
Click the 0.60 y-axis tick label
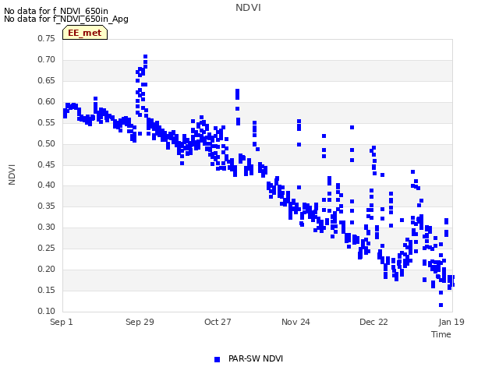point(47,101)
